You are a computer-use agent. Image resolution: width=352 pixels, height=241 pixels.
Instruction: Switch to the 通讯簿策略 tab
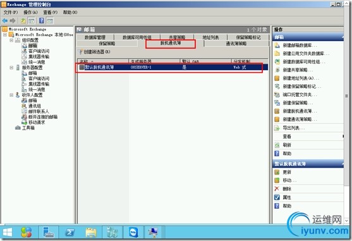tap(236, 44)
